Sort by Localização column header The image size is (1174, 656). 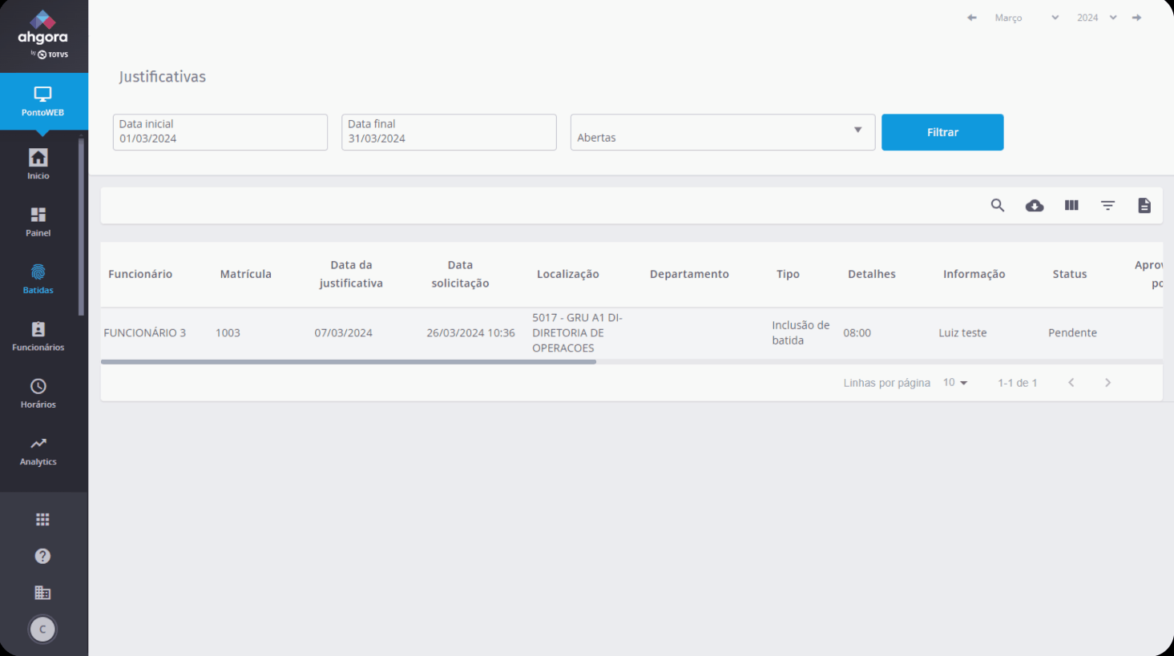click(568, 274)
